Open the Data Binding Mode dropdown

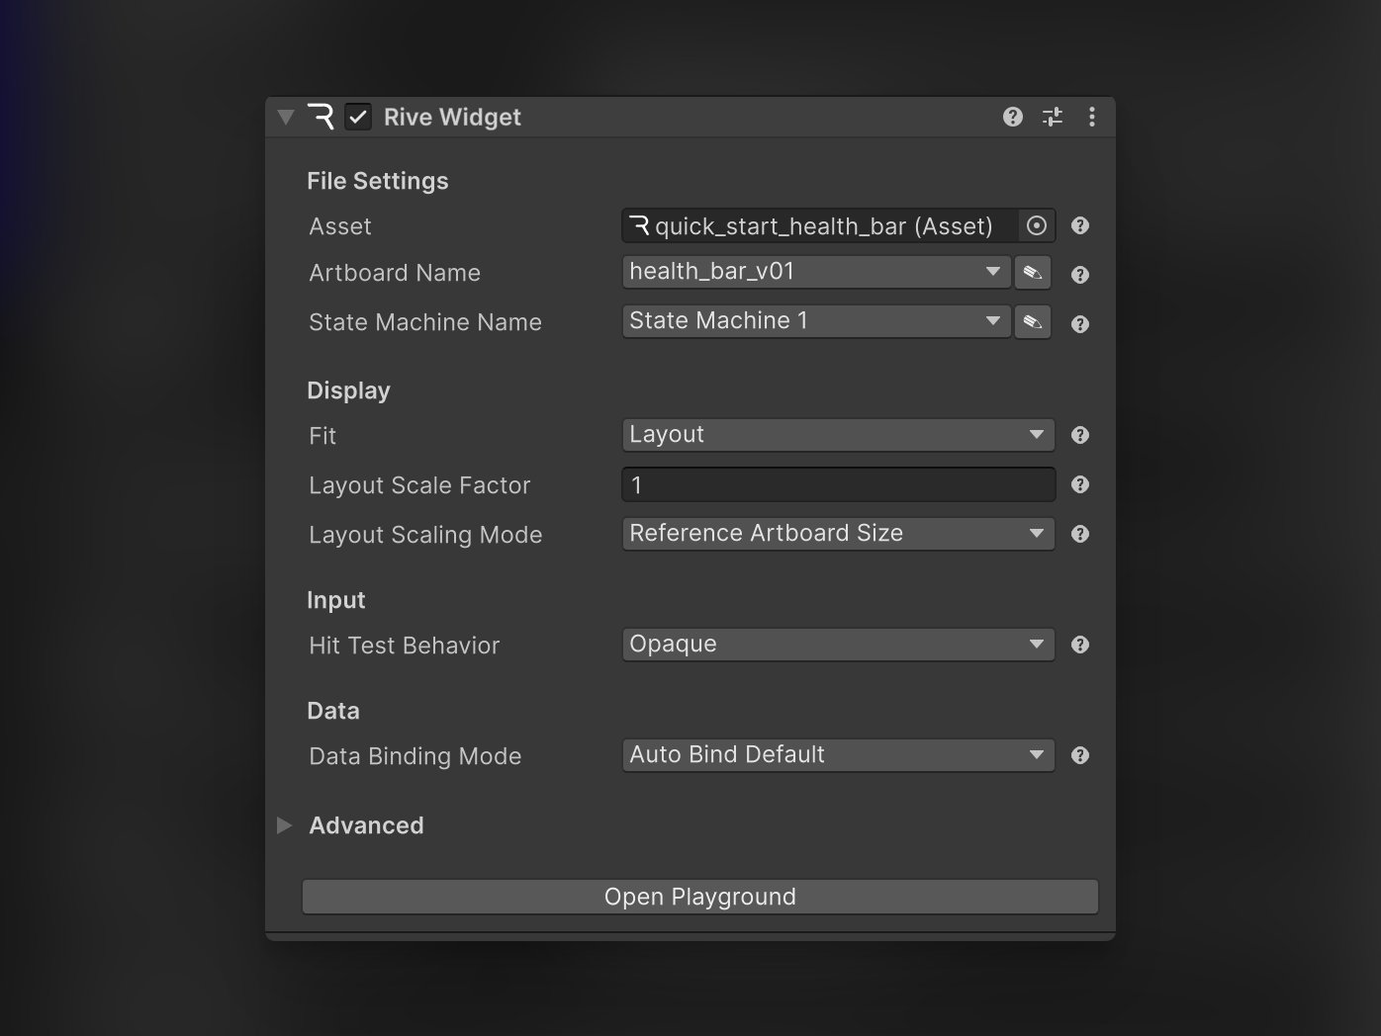(x=838, y=755)
